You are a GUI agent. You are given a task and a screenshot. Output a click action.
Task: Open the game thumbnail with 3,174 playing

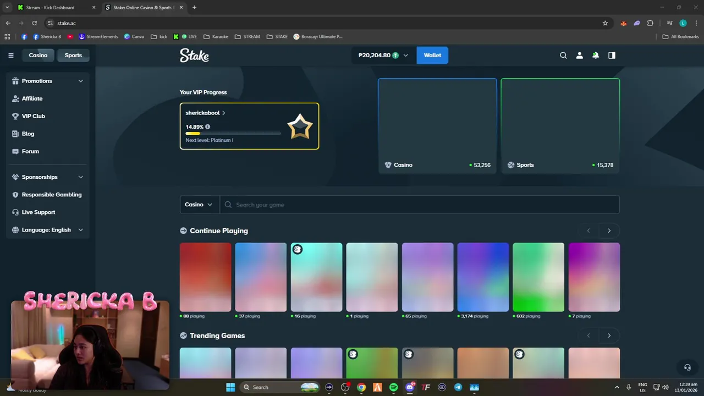coord(483,277)
